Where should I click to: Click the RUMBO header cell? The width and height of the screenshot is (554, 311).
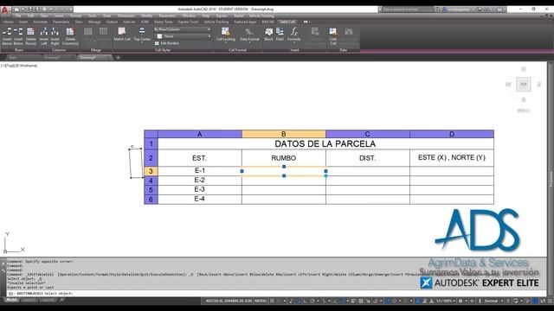coord(284,158)
